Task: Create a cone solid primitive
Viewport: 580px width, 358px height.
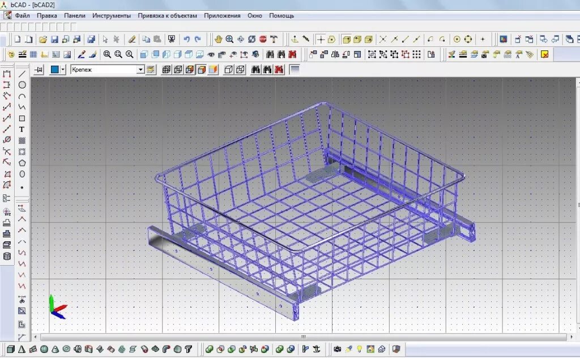Action: click(55, 349)
